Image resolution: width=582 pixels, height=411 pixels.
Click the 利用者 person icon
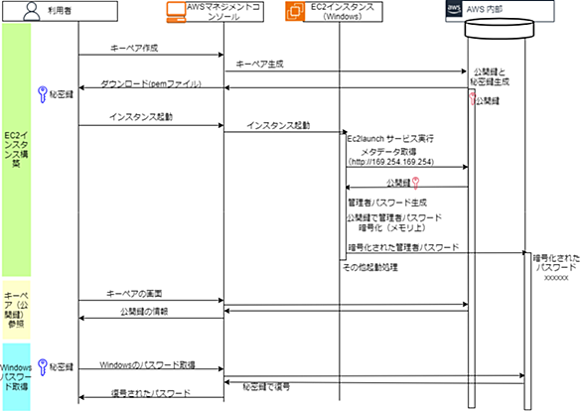point(32,12)
